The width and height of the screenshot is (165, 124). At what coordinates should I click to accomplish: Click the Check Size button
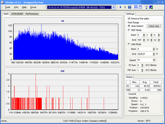(154, 26)
